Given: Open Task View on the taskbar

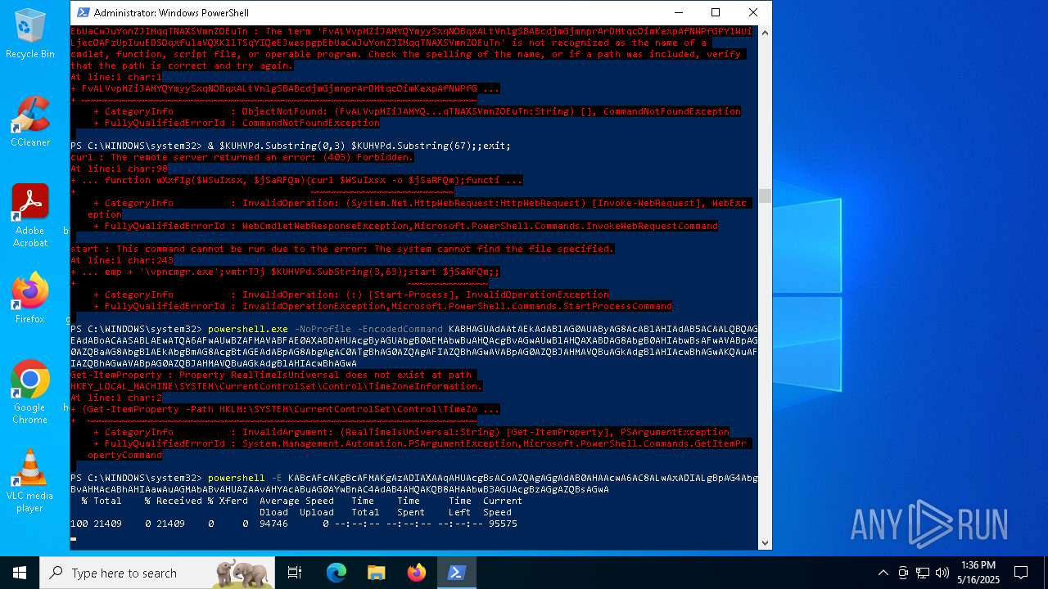Looking at the screenshot, I should pyautogui.click(x=295, y=573).
